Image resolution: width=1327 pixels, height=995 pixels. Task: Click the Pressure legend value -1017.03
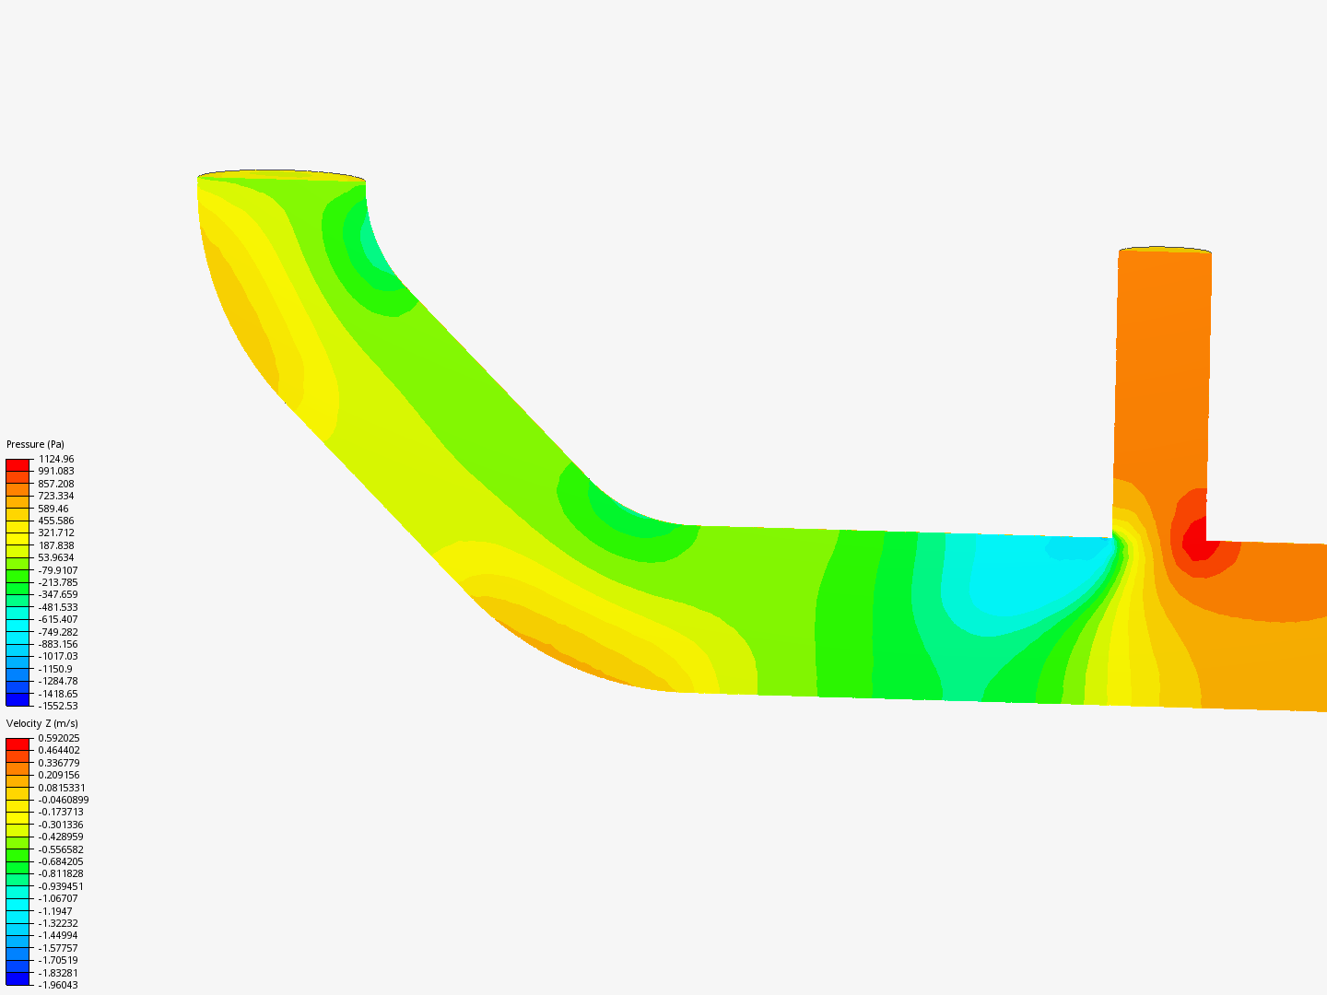58,656
